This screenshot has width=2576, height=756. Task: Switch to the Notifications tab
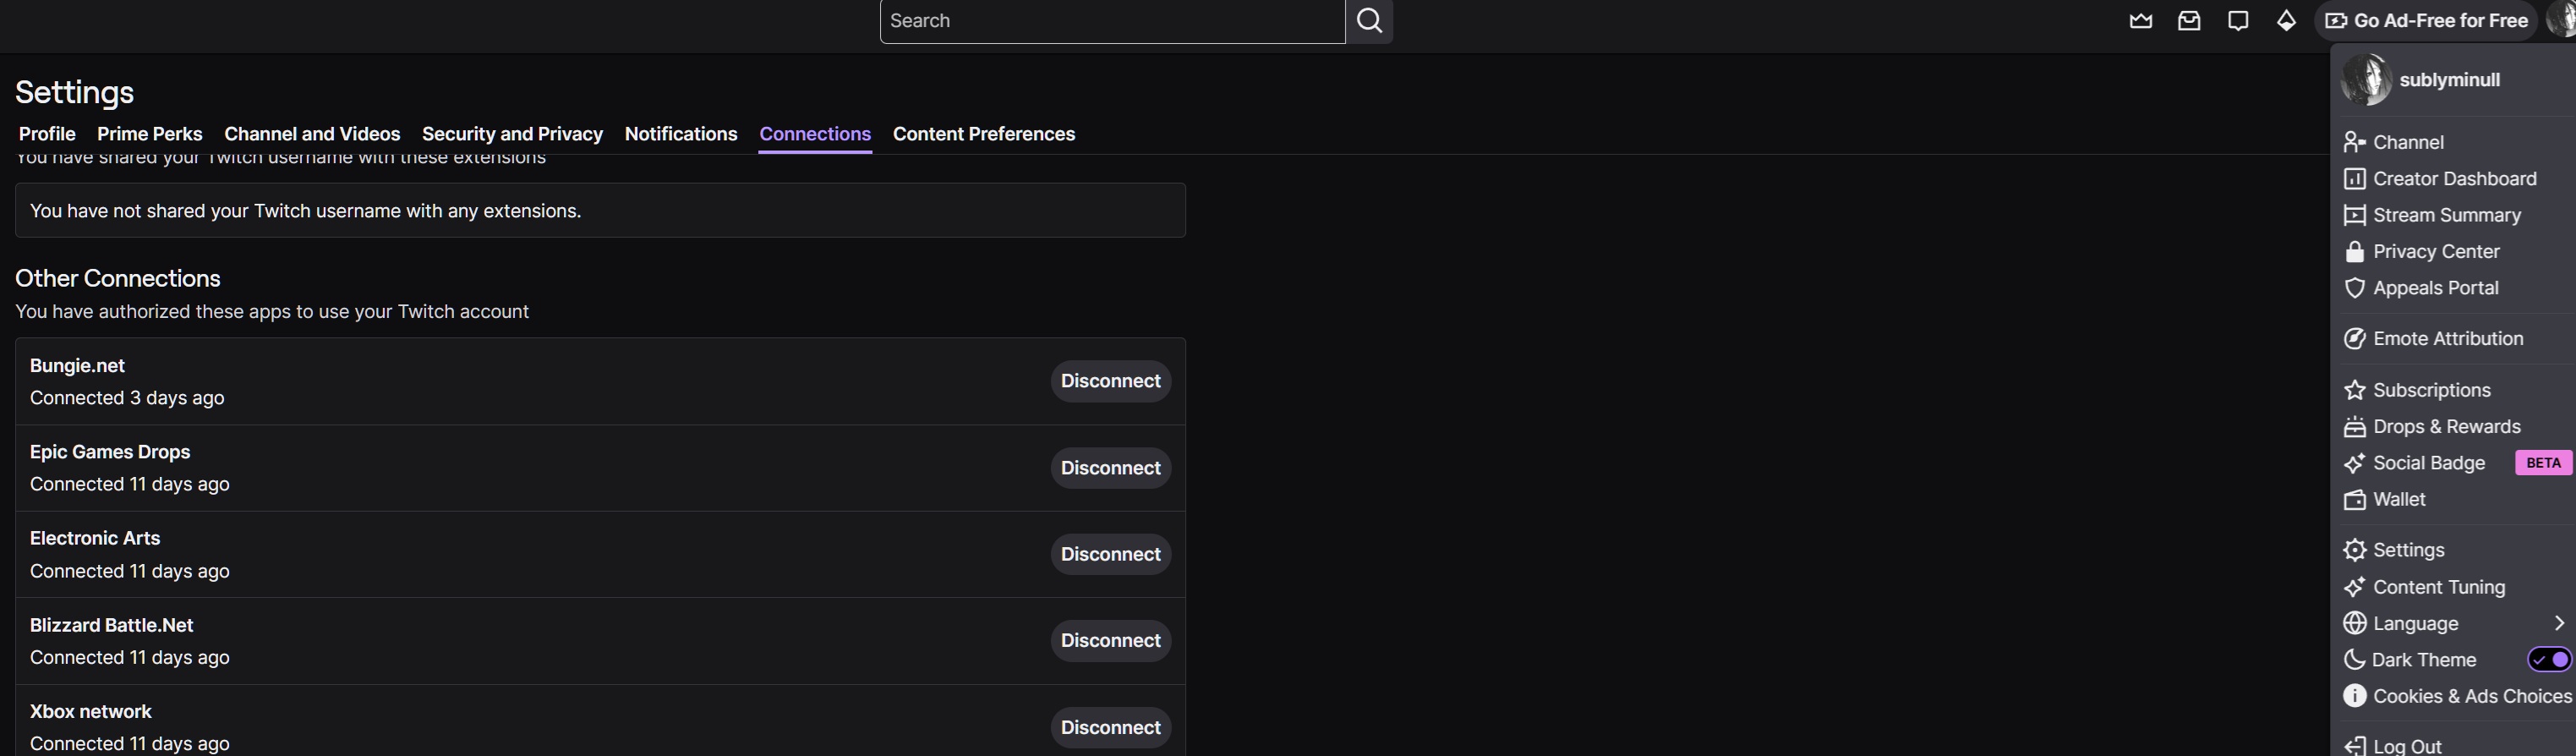coord(680,134)
